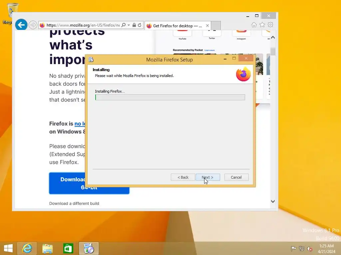341x255 pixels.
Task: Click the Installing Firefox progress bar
Action: (170, 97)
